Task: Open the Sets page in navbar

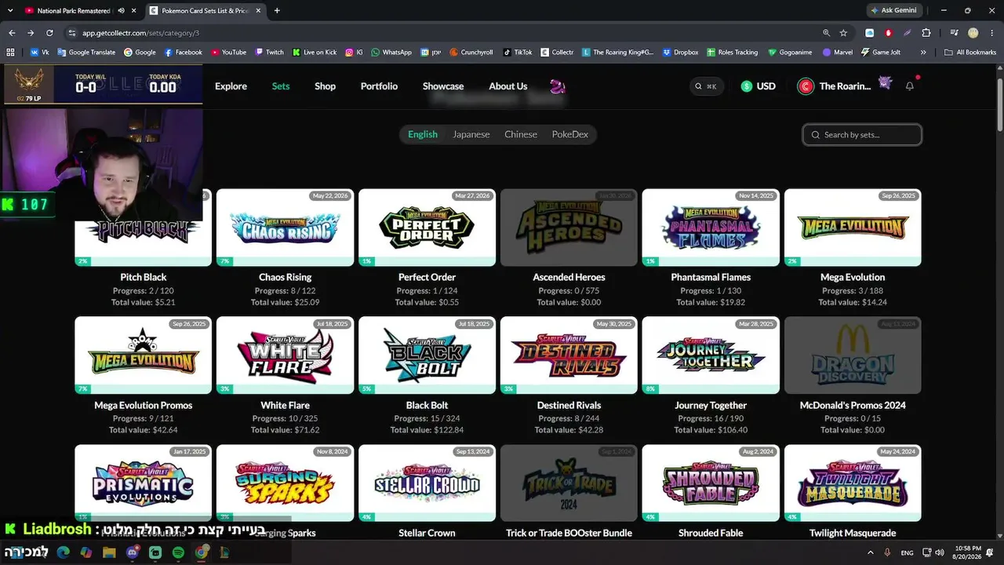Action: 281,86
